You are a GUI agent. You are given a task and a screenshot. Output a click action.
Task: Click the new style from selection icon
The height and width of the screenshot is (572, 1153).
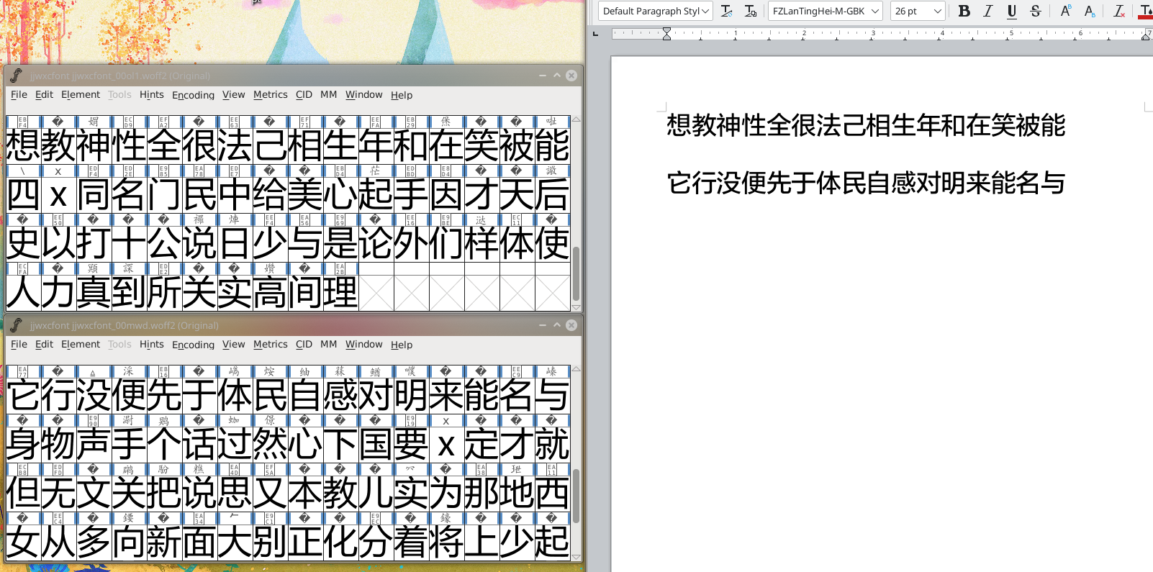(x=750, y=11)
